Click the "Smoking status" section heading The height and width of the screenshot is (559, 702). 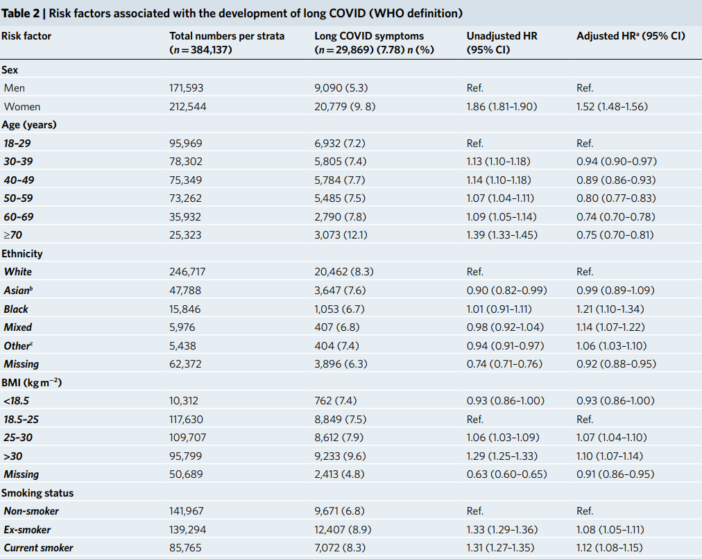click(x=37, y=493)
